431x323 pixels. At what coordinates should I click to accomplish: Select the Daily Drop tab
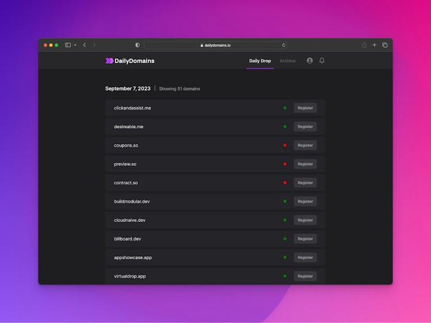click(x=260, y=61)
